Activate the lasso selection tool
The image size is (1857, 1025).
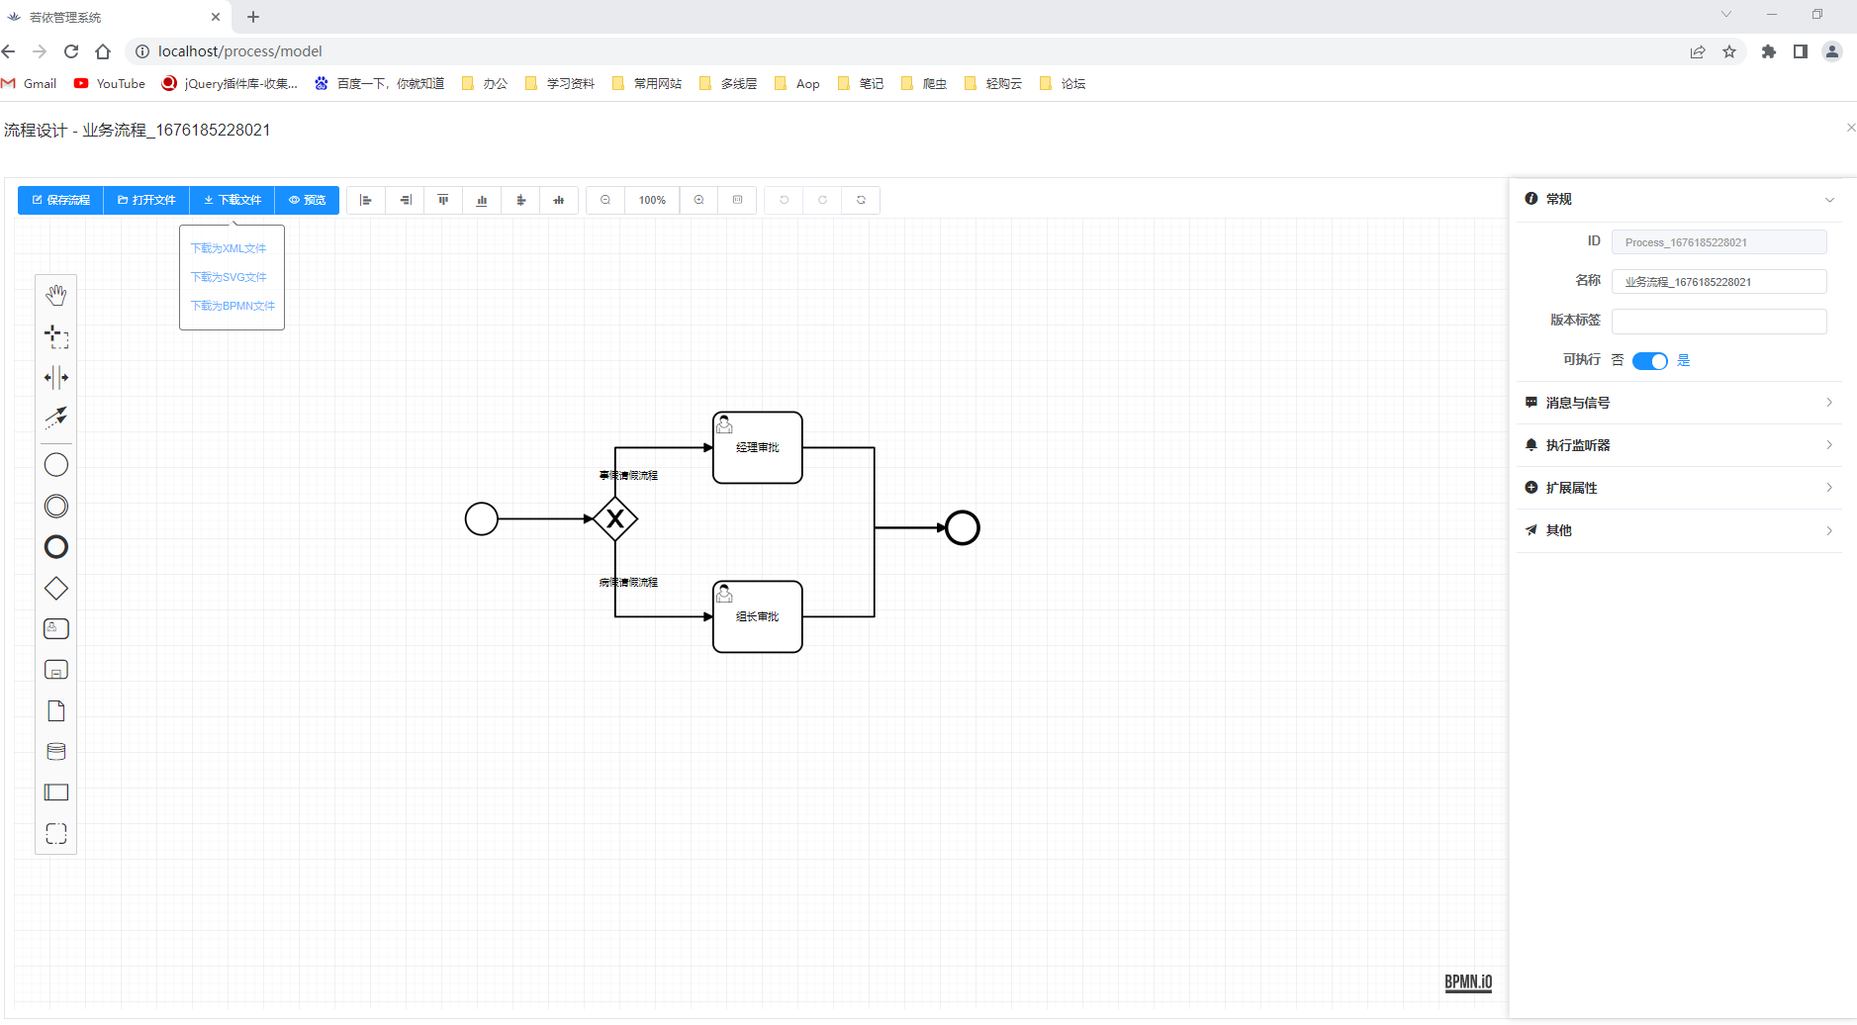(56, 337)
